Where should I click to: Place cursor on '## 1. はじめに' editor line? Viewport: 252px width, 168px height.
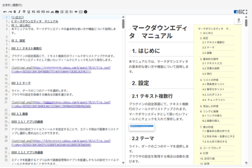tap(21, 25)
